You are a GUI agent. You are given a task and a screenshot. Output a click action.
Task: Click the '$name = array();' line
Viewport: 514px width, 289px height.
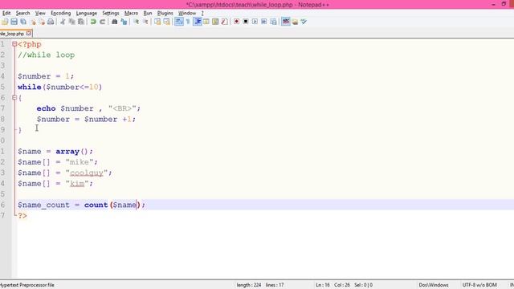55,152
